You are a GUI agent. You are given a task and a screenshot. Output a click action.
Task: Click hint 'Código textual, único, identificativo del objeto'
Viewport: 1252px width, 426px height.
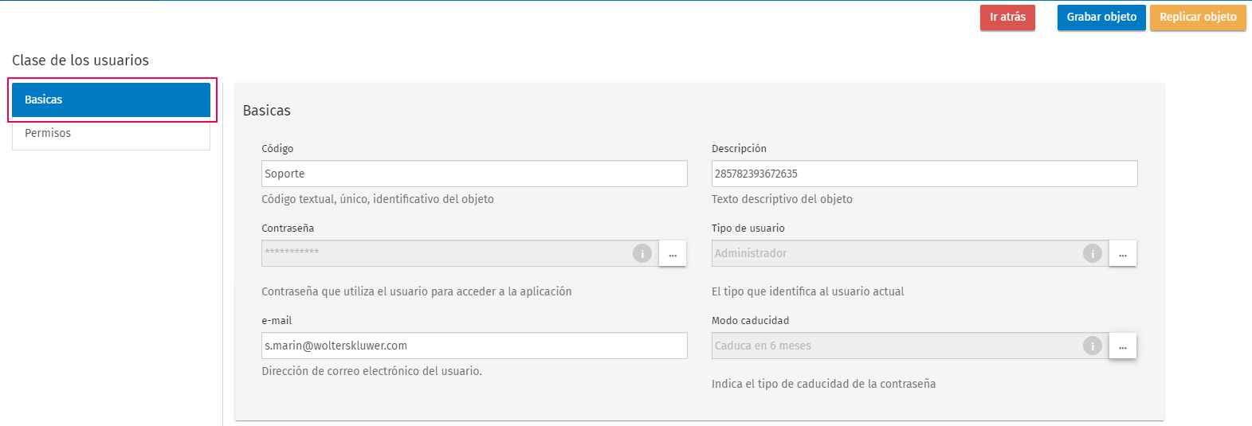click(378, 199)
